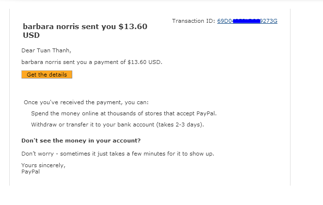
Task: Select the payment of $13.60 USD sentence
Action: [92, 62]
